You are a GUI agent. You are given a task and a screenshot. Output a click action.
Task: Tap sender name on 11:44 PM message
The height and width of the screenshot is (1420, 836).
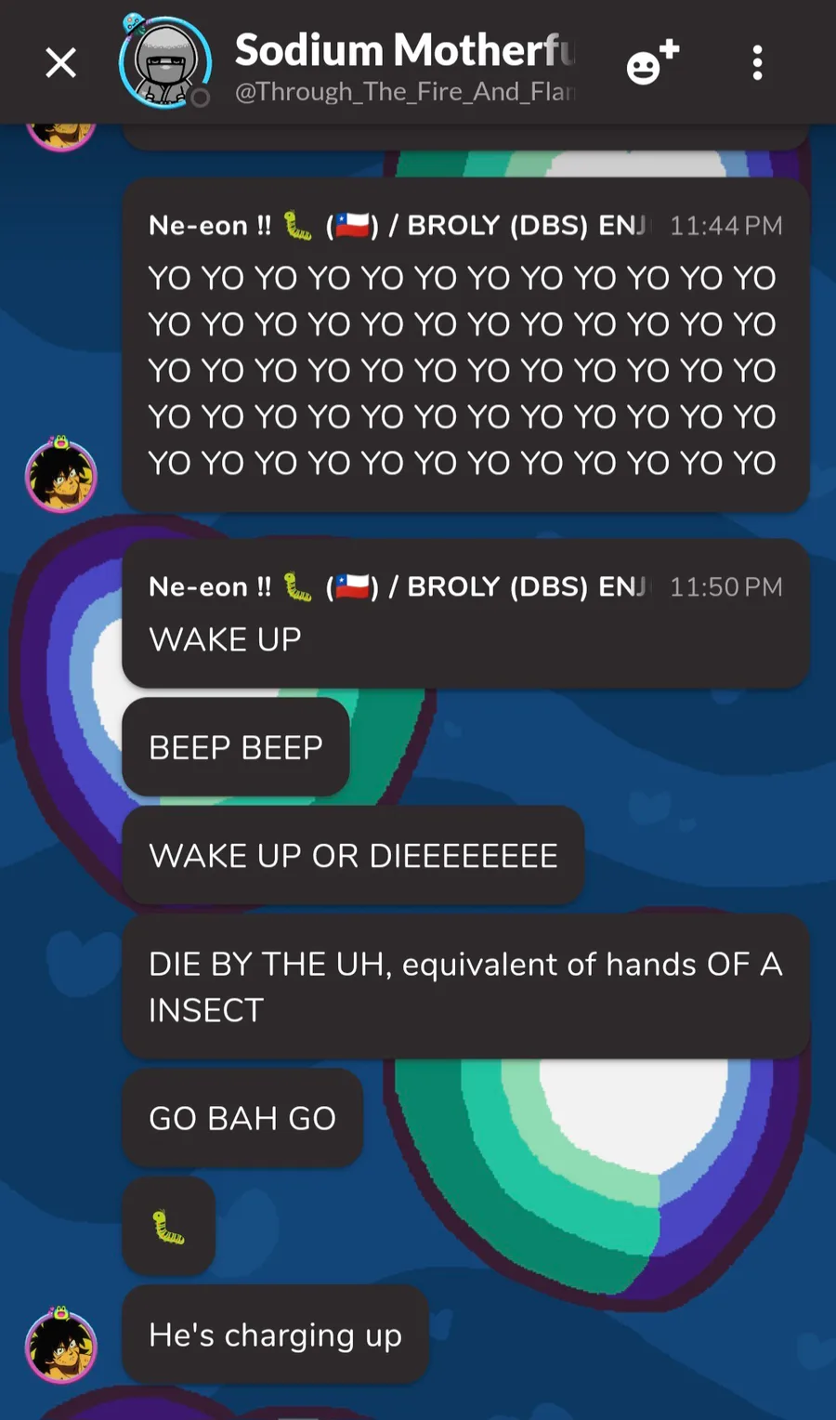click(398, 226)
